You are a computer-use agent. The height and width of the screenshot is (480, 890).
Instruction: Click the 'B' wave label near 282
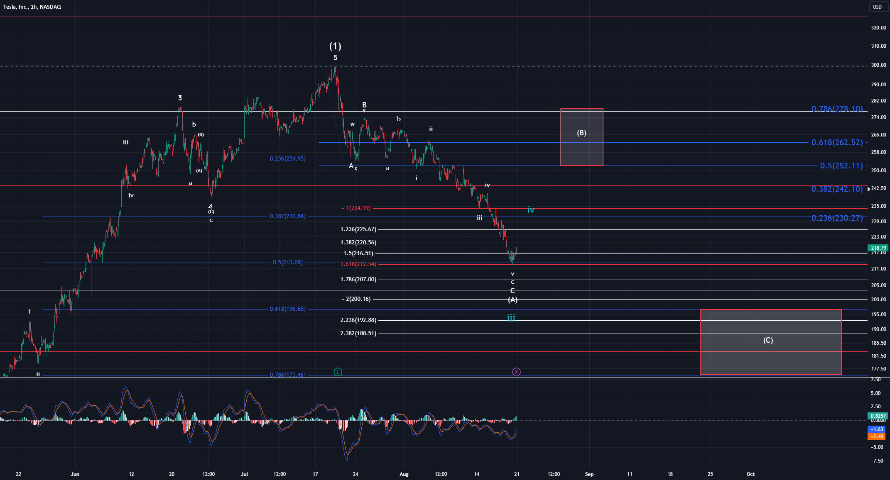click(x=364, y=105)
